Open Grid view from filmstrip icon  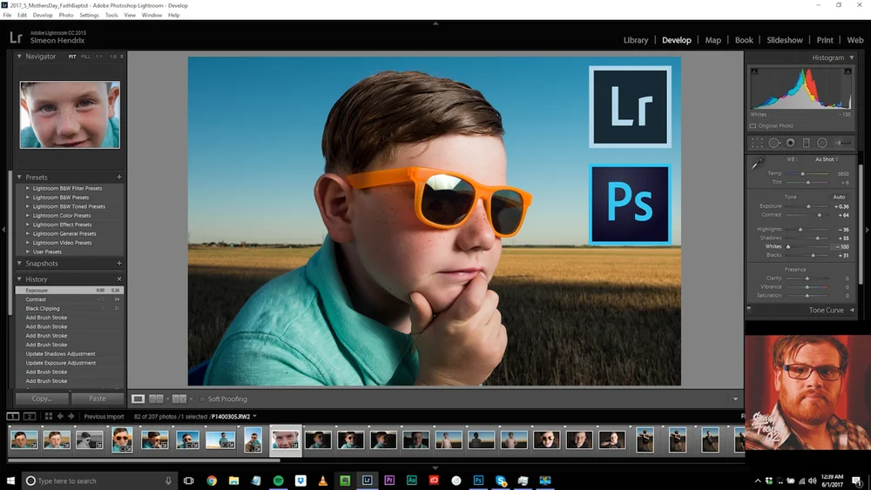48,416
